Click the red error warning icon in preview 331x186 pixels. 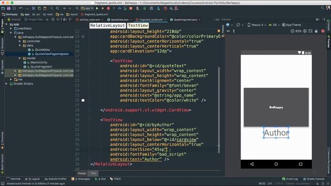click(x=323, y=31)
